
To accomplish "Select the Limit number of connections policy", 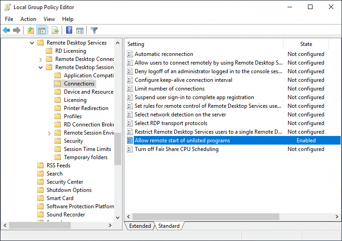I will point(169,89).
